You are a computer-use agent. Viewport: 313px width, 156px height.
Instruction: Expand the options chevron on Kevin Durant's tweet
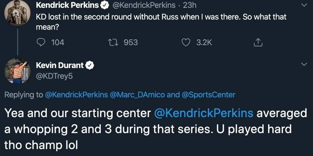coord(304,64)
